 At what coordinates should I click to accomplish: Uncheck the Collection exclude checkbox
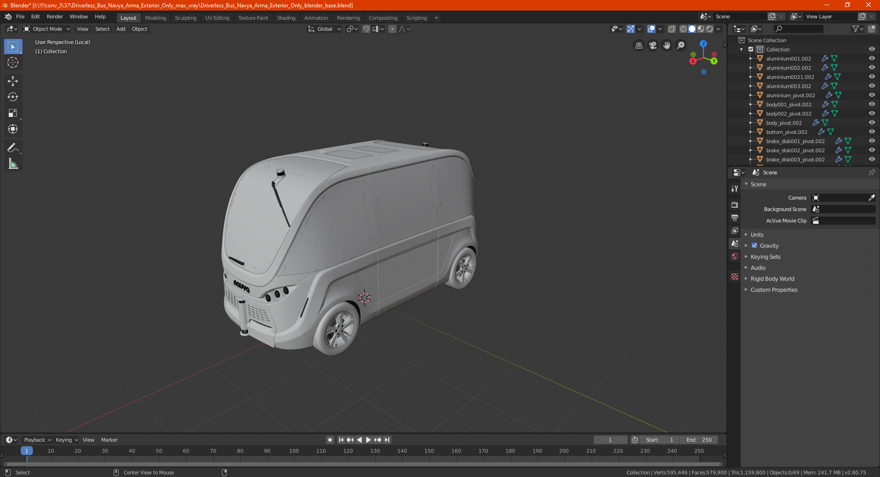click(751, 50)
